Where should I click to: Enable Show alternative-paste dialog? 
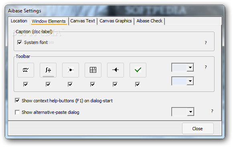pos(17,112)
